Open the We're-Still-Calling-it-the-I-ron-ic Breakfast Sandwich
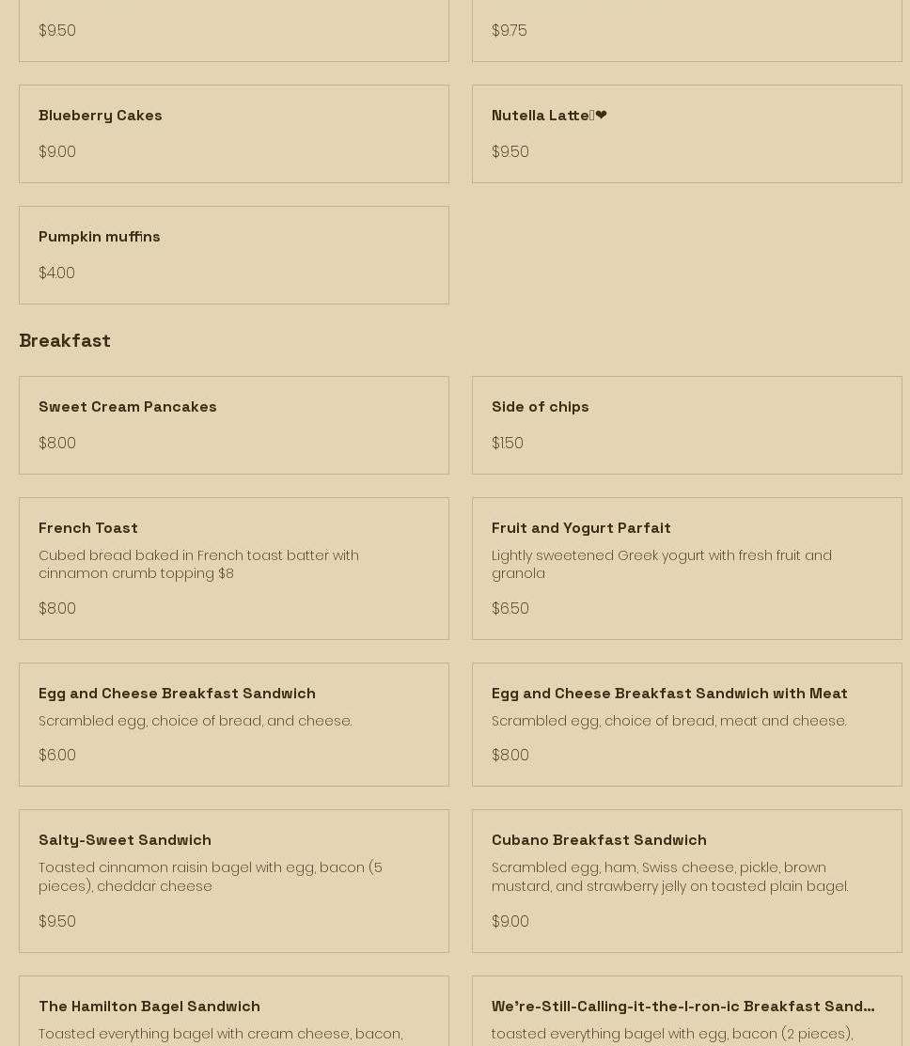This screenshot has height=1046, width=910. 682,1007
